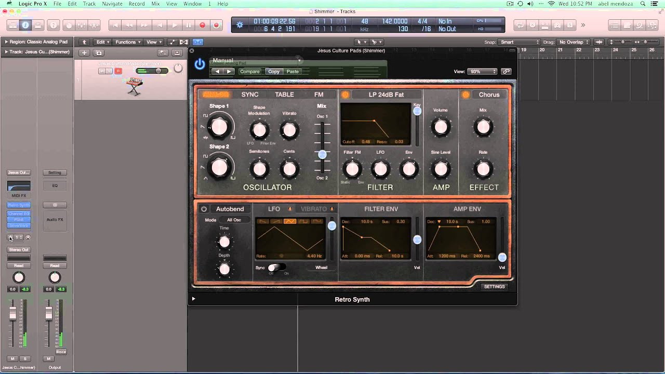Click the Fast Forward transport button
The width and height of the screenshot is (665, 374).
[144, 25]
